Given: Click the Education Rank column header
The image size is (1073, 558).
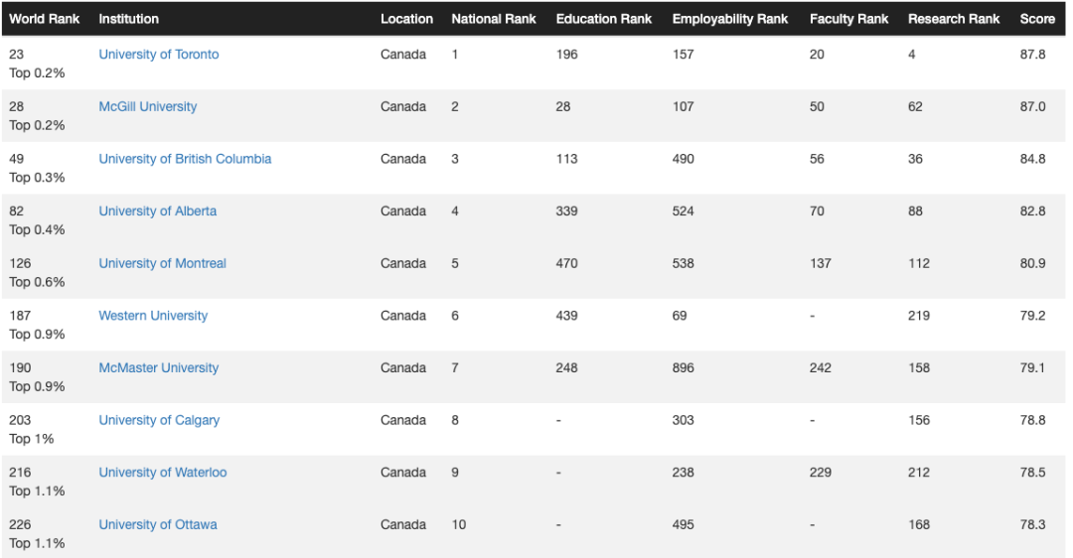Looking at the screenshot, I should pos(604,19).
